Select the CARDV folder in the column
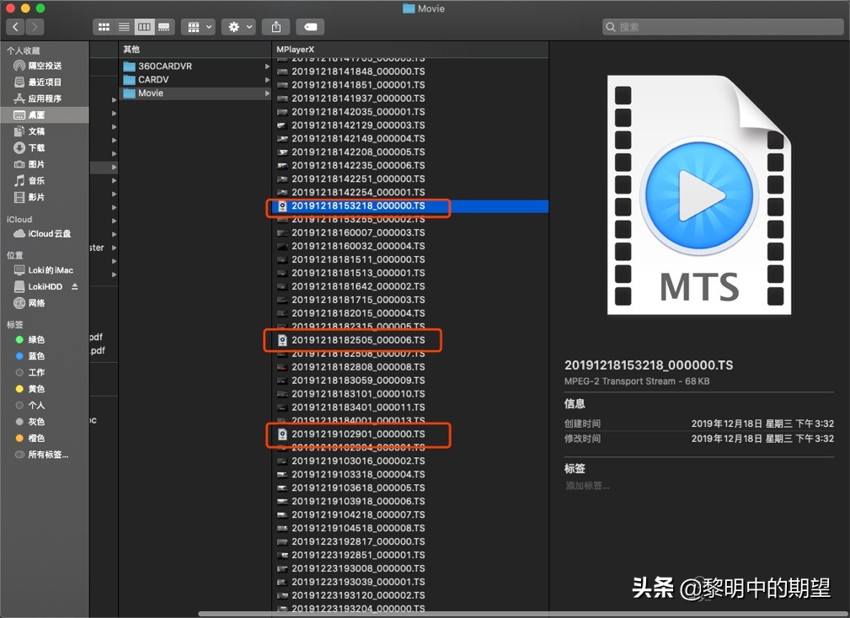 (x=153, y=80)
